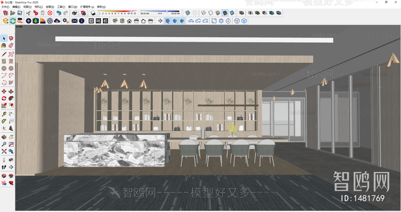Click the 后视图 scene tab
Image resolution: width=401 pixels, height=212 pixels.
tap(19, 27)
